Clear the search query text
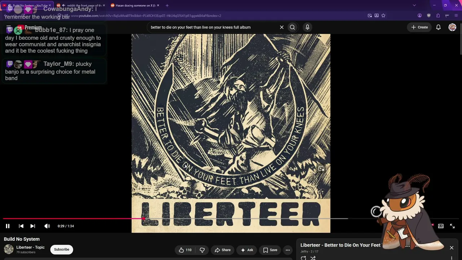This screenshot has height=260, width=462. (282, 27)
